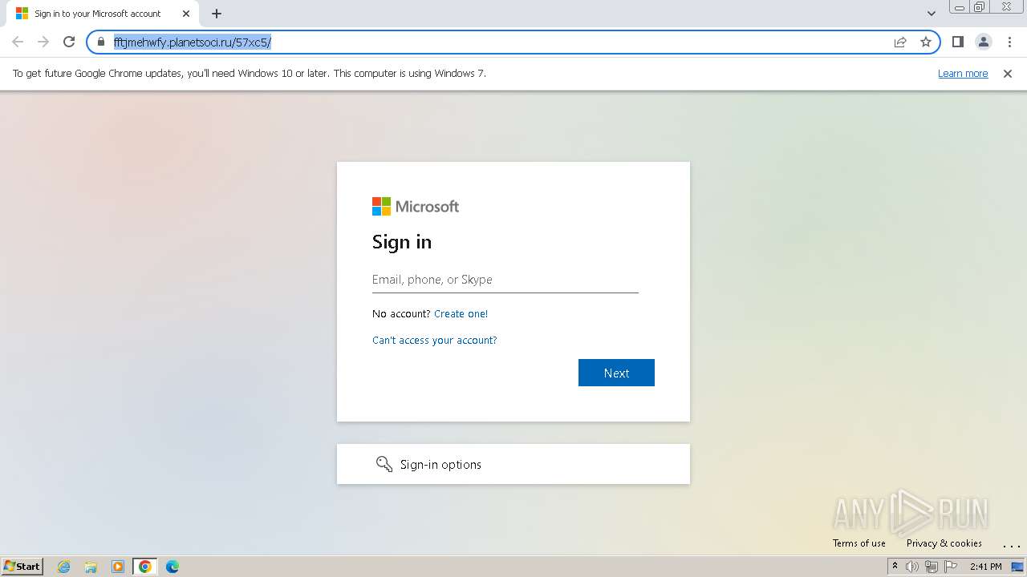The height and width of the screenshot is (577, 1027).
Task: Focus the Email, phone, or Skype field
Action: [x=505, y=280]
